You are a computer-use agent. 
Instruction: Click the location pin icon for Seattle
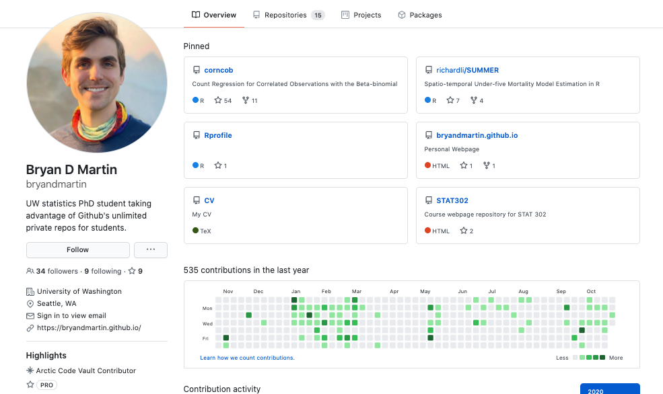tap(30, 304)
